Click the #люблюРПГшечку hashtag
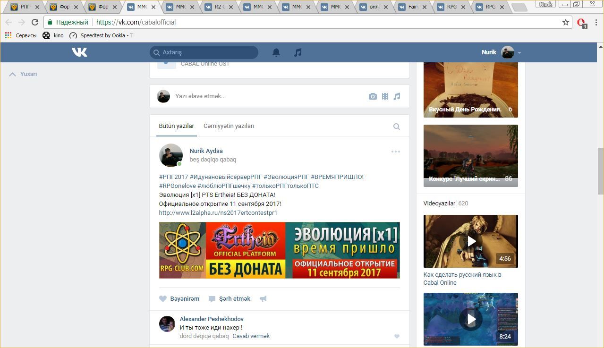This screenshot has width=604, height=348. 224,186
